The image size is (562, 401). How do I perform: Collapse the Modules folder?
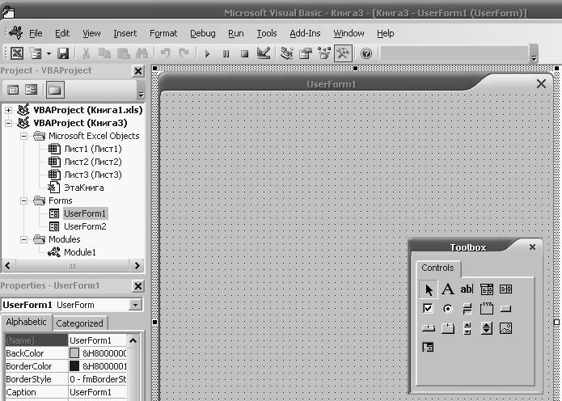pos(23,239)
